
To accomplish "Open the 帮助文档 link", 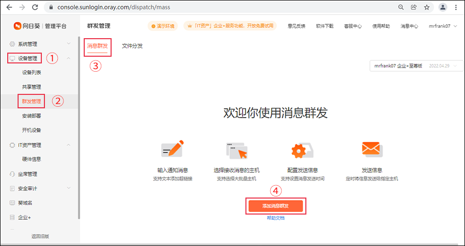I will (x=275, y=218).
